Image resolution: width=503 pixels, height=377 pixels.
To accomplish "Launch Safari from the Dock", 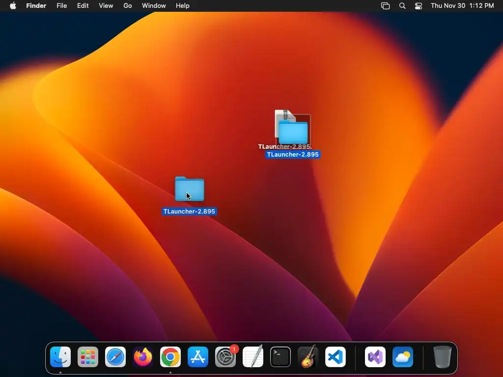I will 115,357.
